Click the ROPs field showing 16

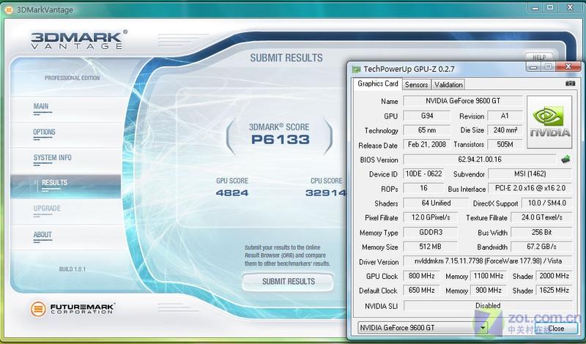(x=423, y=188)
